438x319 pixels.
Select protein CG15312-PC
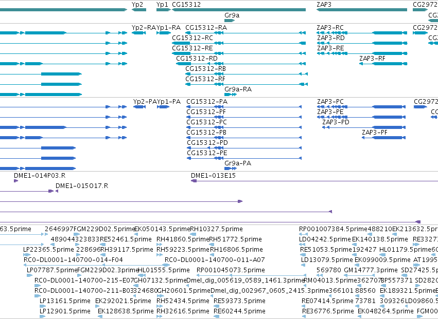point(244,127)
